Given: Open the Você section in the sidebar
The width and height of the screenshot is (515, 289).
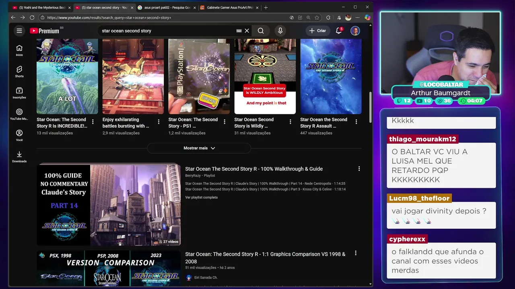Looking at the screenshot, I should (19, 136).
